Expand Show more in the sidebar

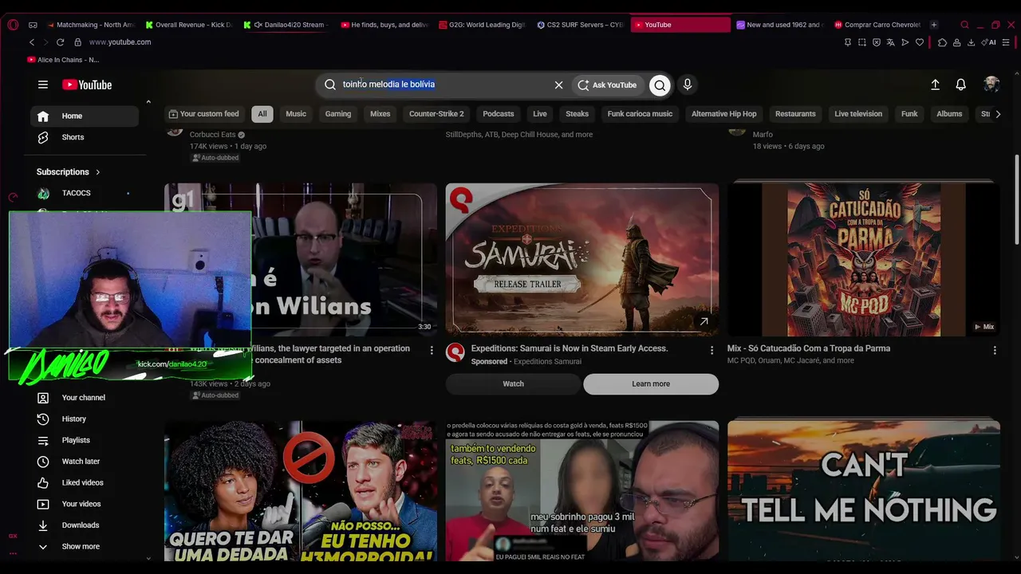[85, 546]
